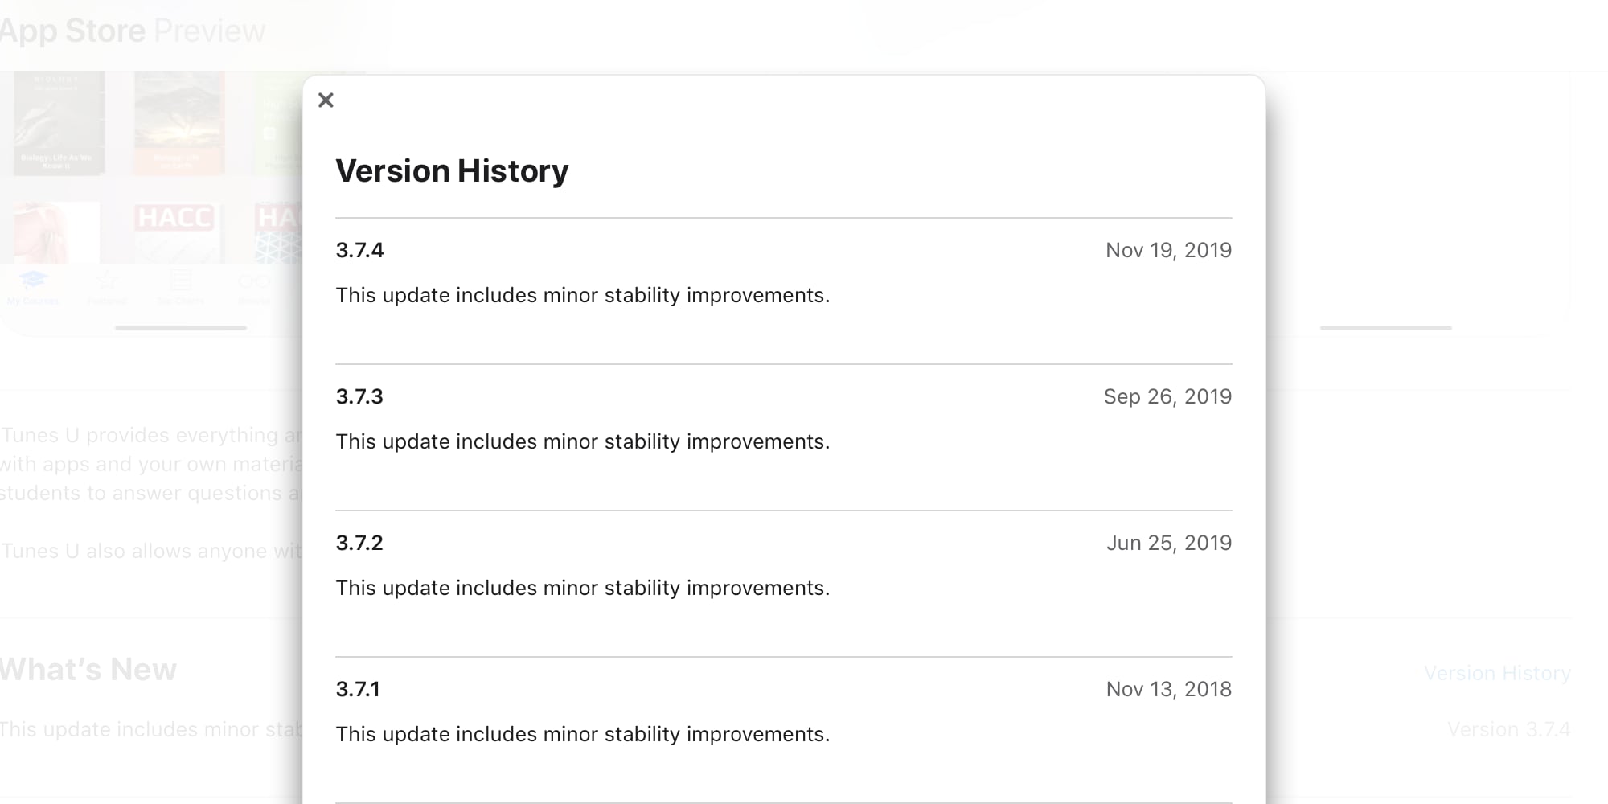The image size is (1608, 804).
Task: Click the left screenshot scroll indicator bar
Action: (x=180, y=328)
